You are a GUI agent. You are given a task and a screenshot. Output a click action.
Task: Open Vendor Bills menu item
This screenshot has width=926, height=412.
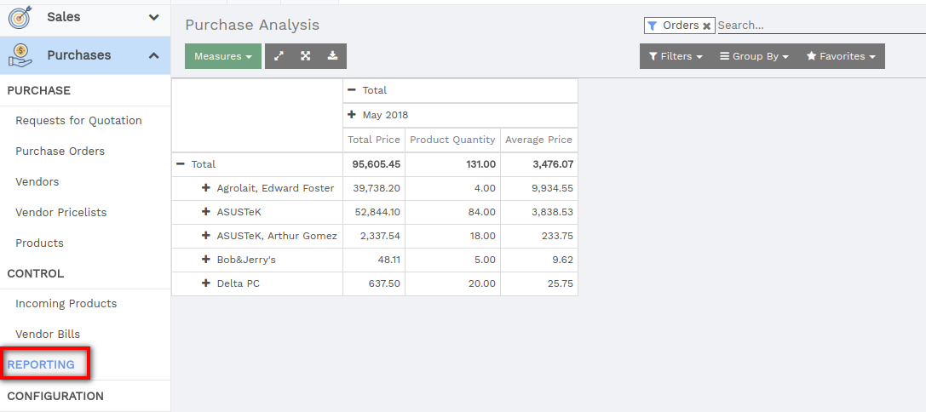pyautogui.click(x=48, y=334)
